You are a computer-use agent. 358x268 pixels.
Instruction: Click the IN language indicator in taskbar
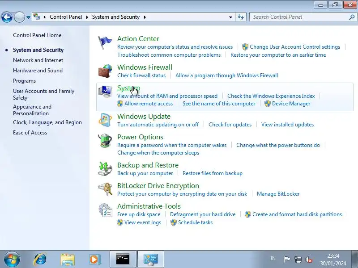coord(273,258)
